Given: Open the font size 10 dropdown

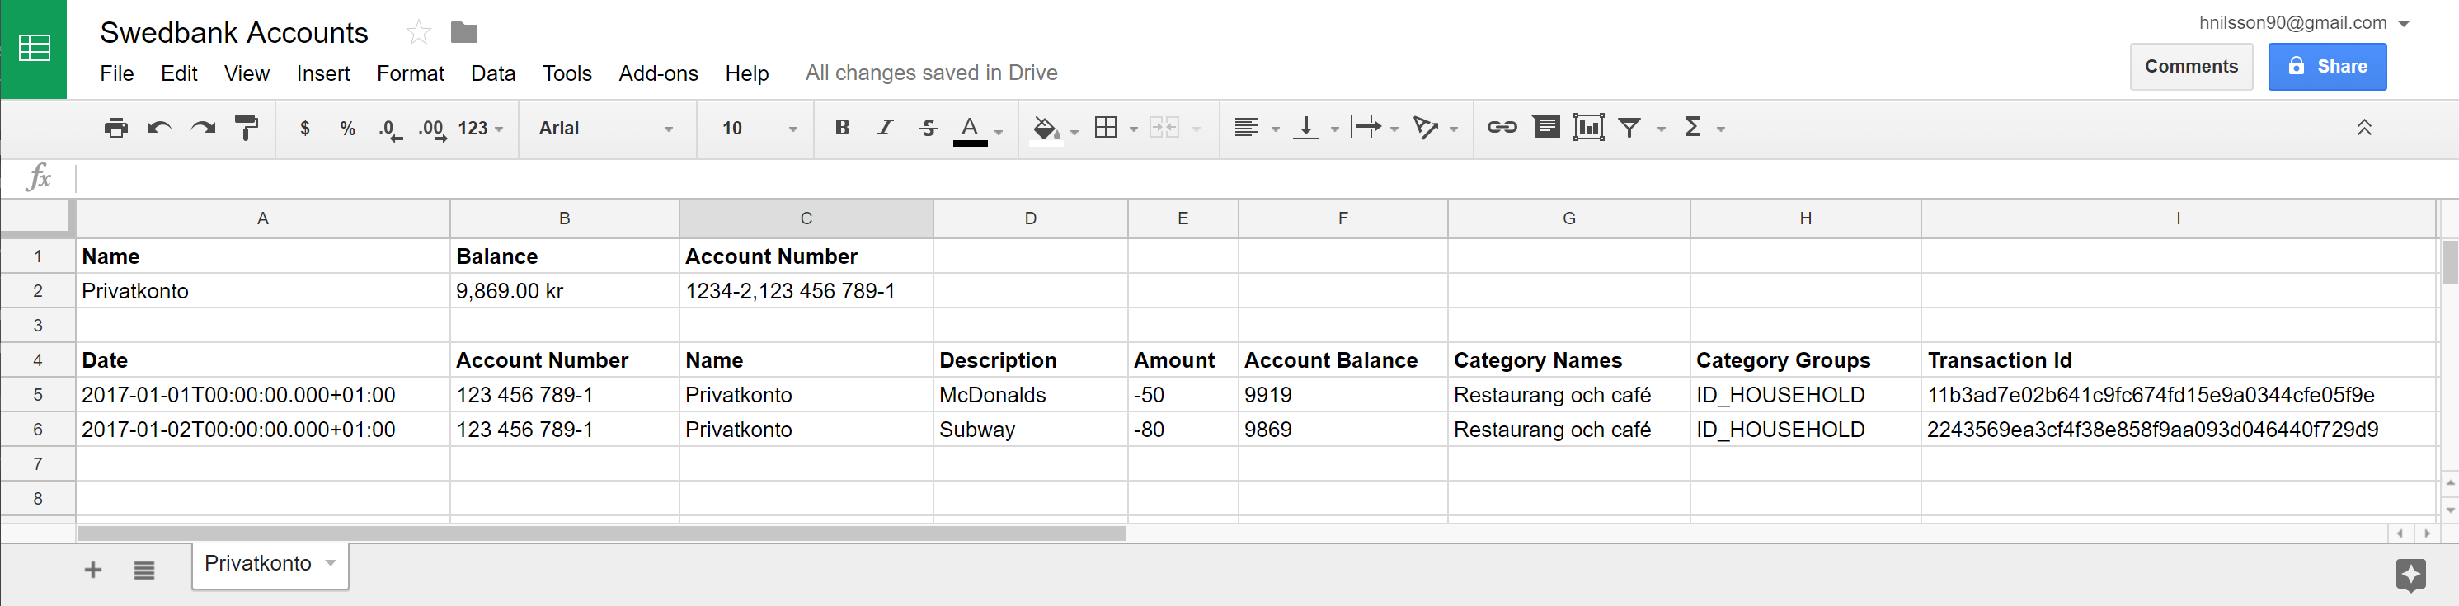Looking at the screenshot, I should (759, 128).
